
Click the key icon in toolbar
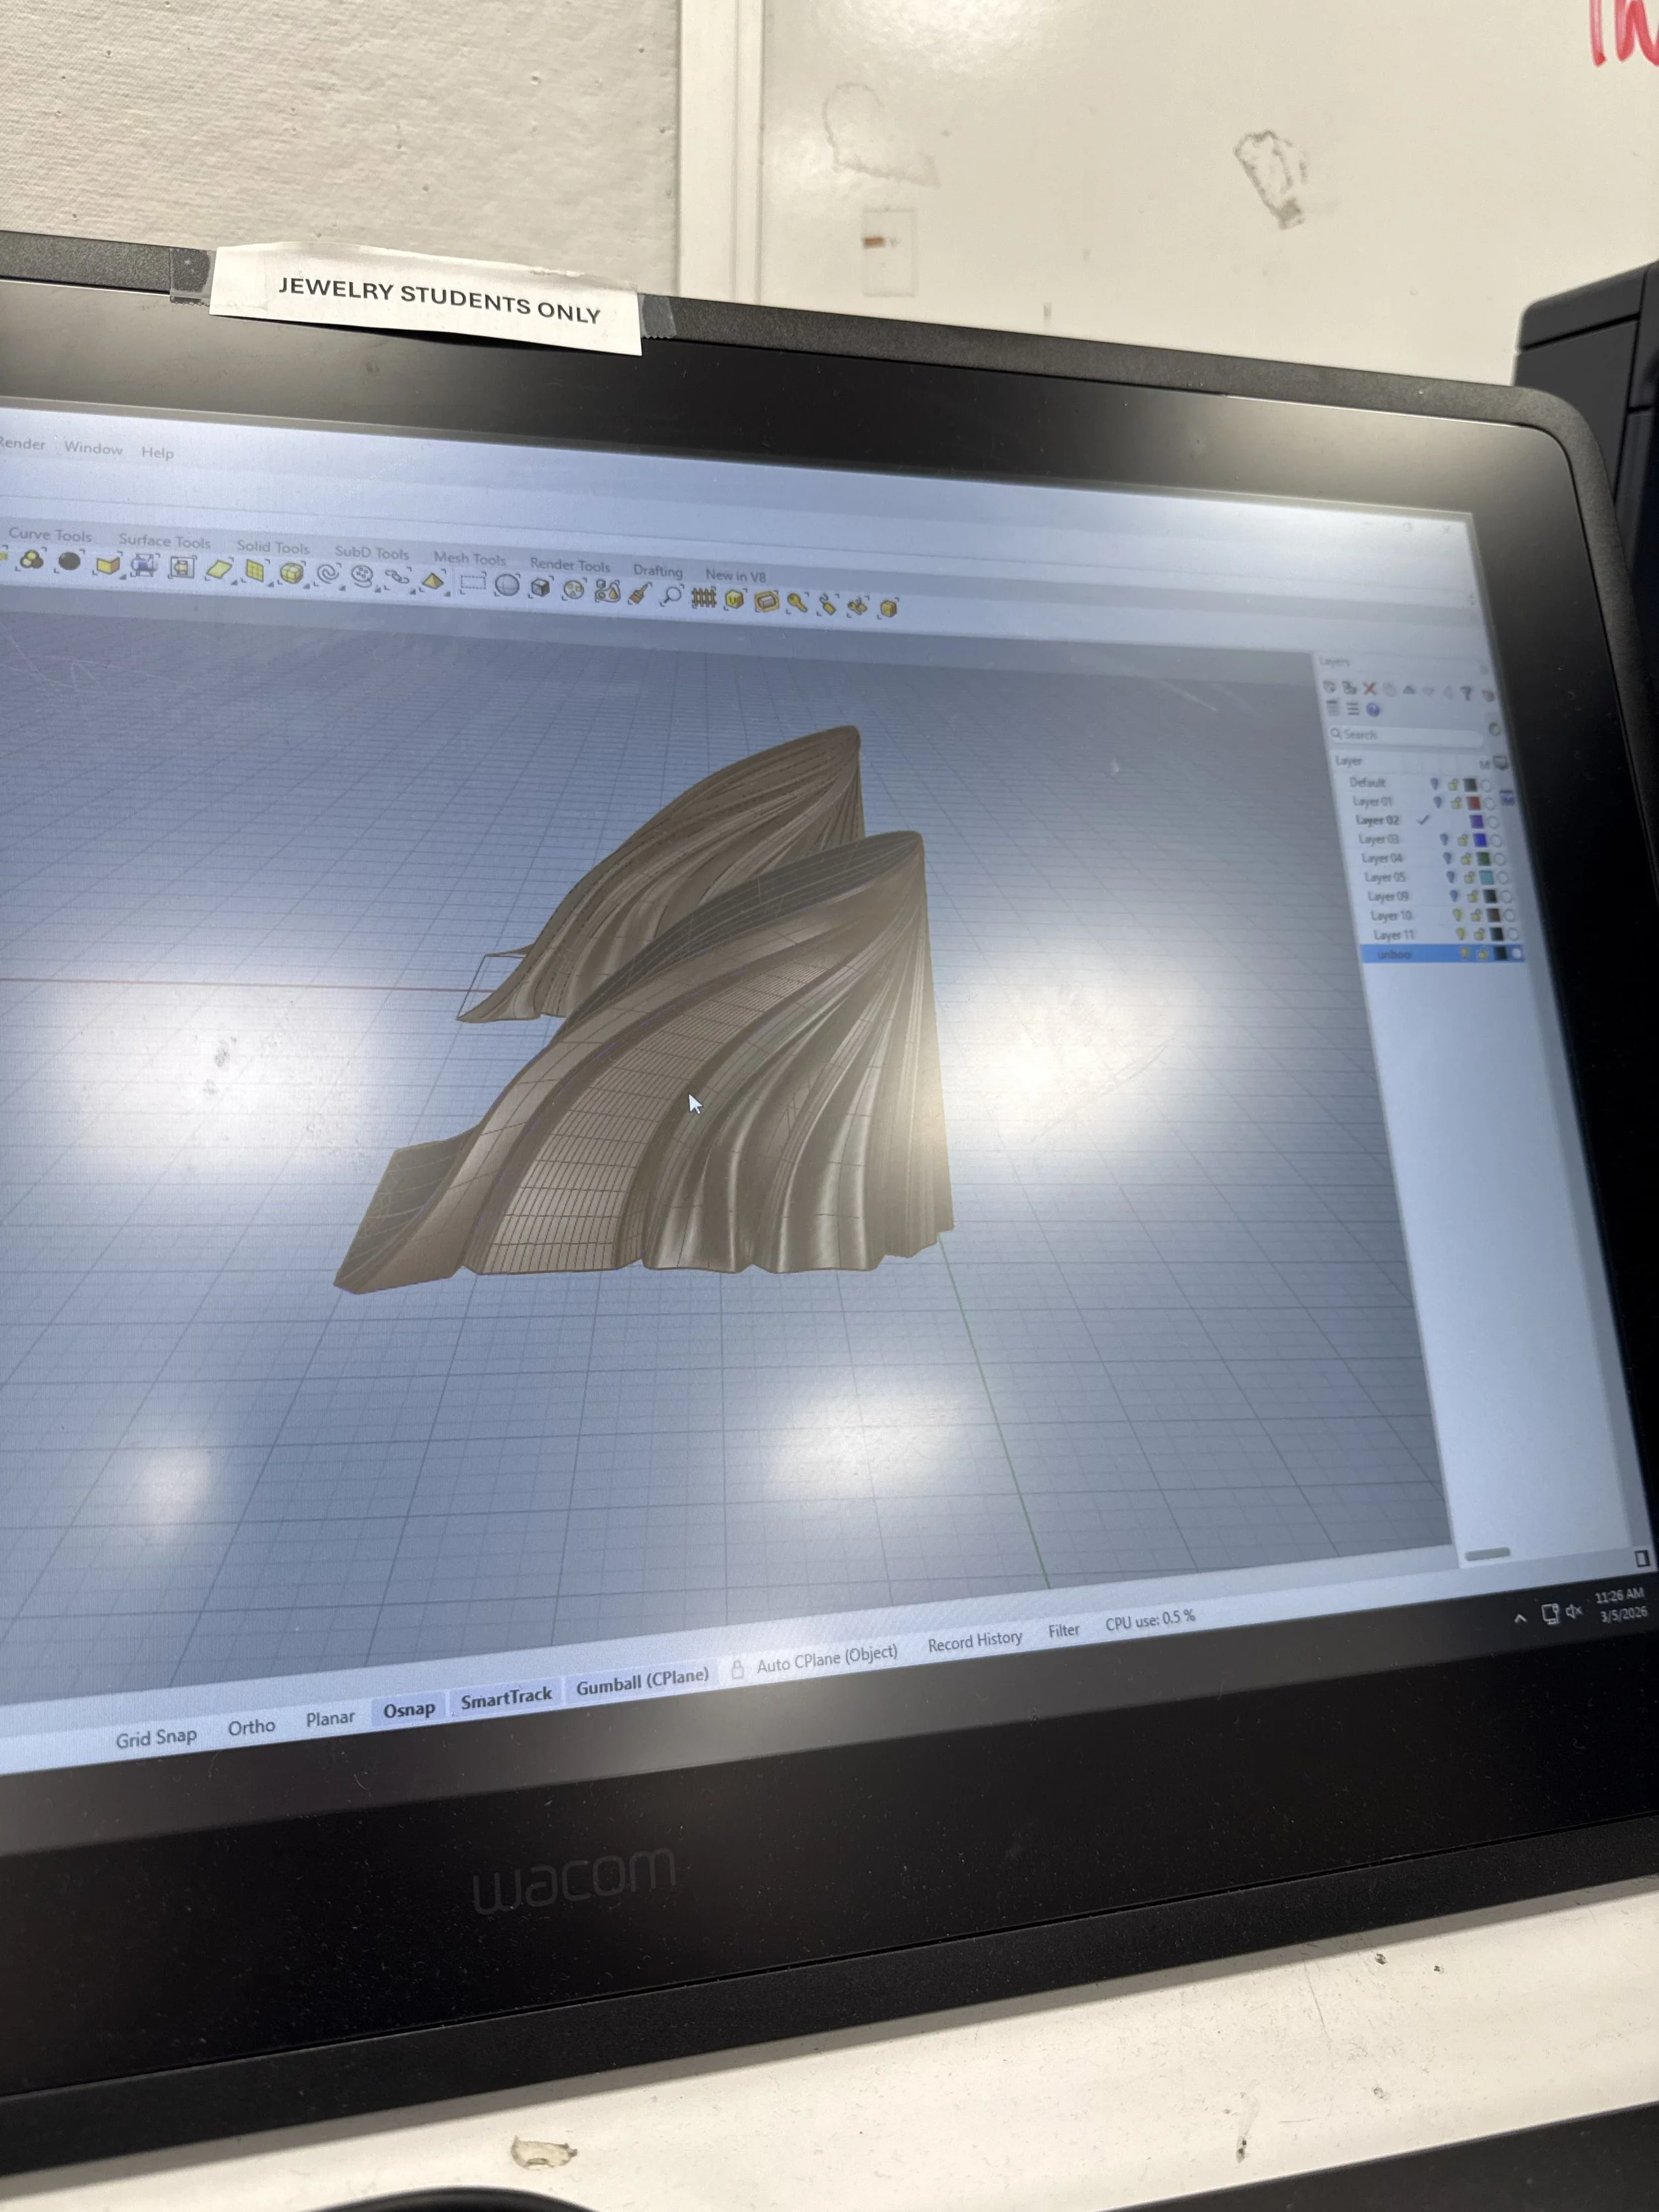point(797,602)
